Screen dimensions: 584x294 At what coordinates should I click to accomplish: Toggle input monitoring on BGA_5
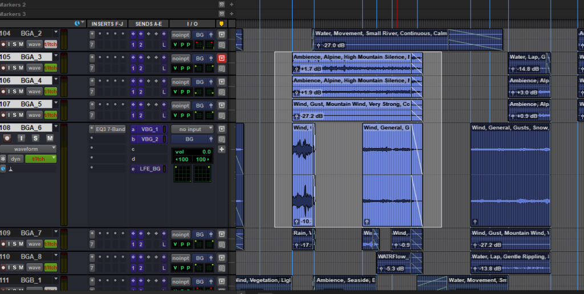click(9, 115)
